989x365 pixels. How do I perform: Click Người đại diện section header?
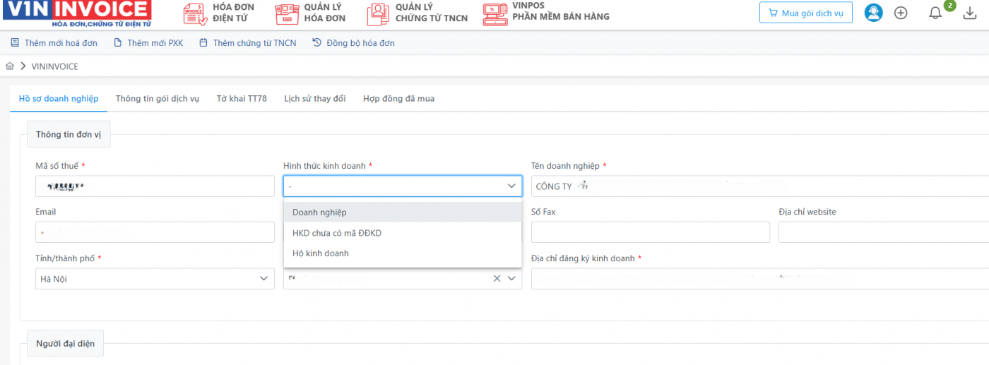[x=65, y=344]
